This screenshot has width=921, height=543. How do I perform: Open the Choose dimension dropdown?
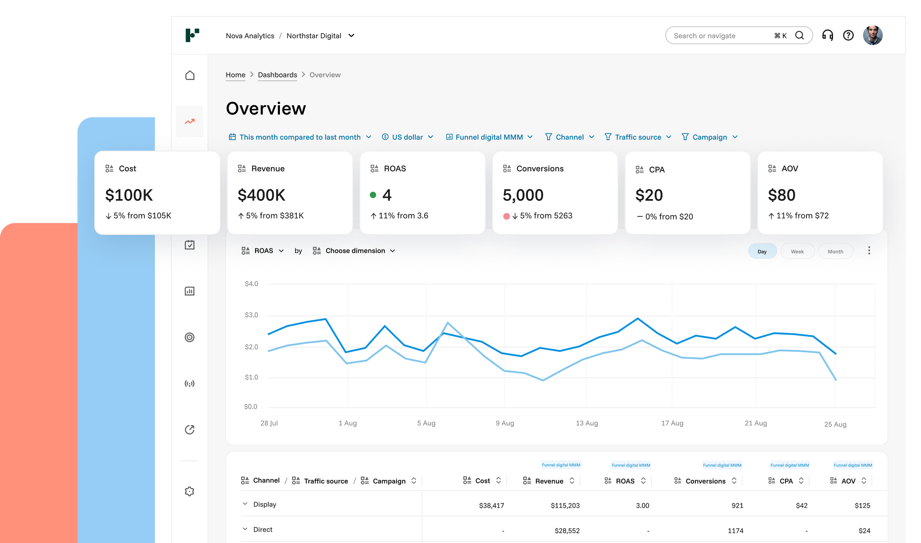(x=355, y=251)
